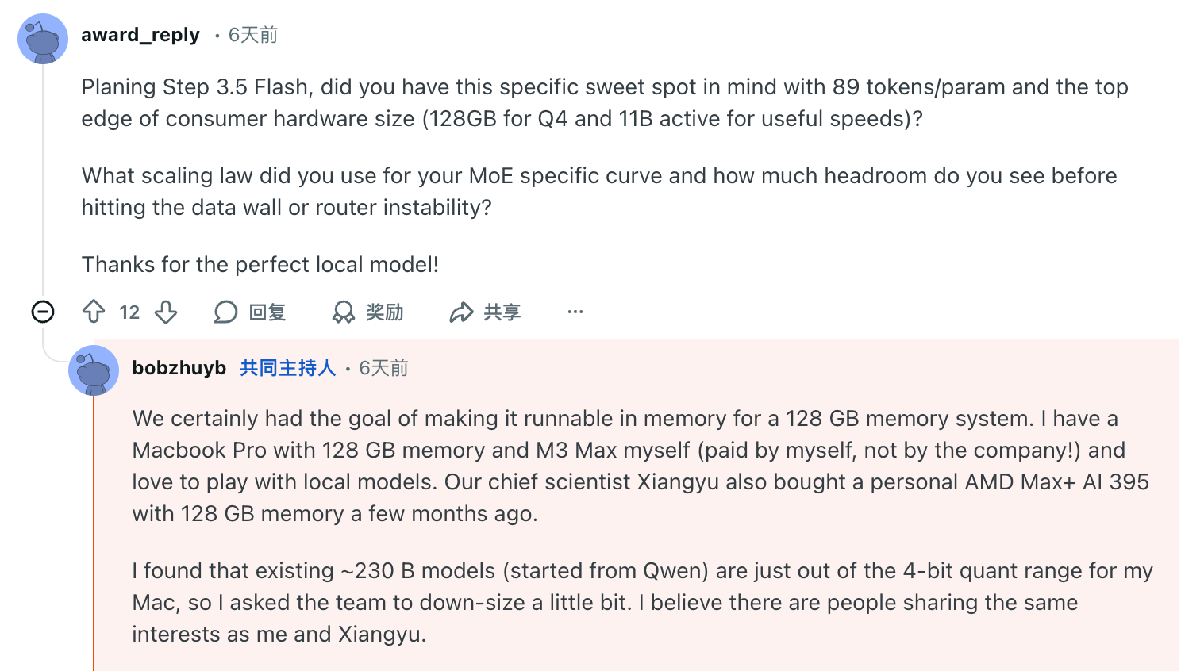The height and width of the screenshot is (671, 1181).
Task: Open the comment's ellipsis more-options icon
Action: click(x=575, y=312)
